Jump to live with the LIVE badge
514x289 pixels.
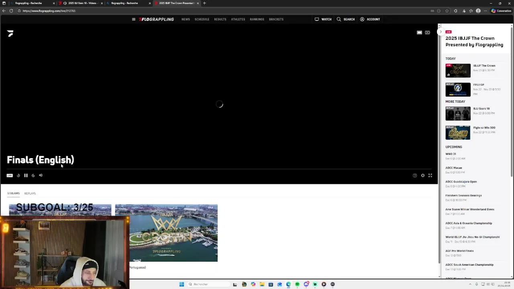pos(10,175)
